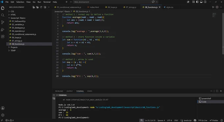Click Ln 23, Col 33 cursor position
Screen dimensions: 224x122
[150, 120]
